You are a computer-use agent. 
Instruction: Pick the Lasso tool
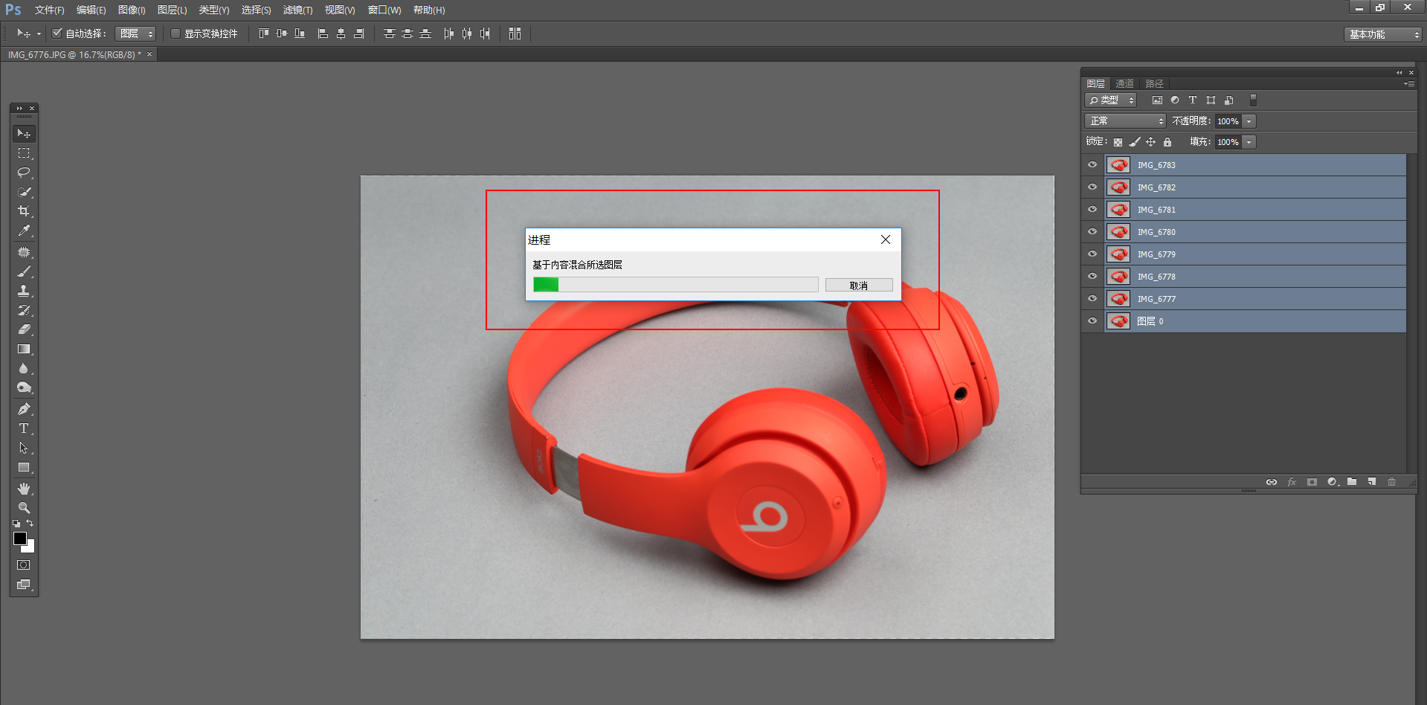pyautogui.click(x=24, y=173)
